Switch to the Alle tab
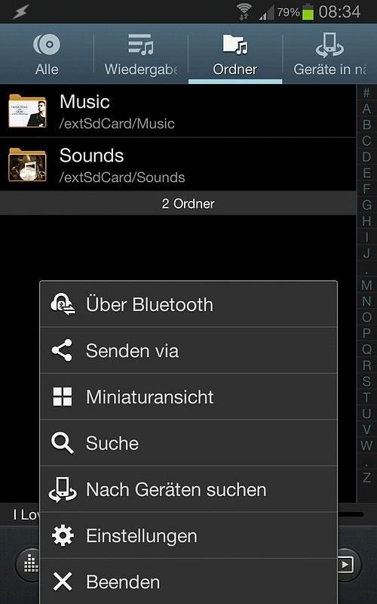Screen dimensions: 377x604 pyautogui.click(x=47, y=54)
